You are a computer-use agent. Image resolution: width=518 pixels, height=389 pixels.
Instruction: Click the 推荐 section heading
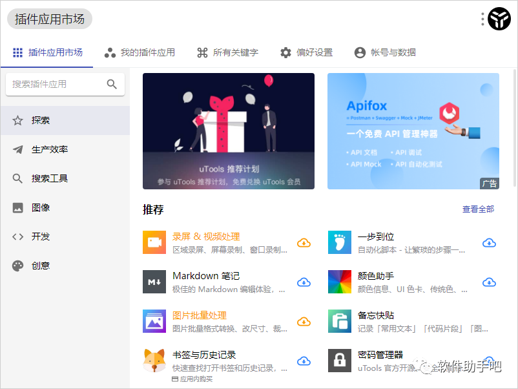(x=153, y=209)
